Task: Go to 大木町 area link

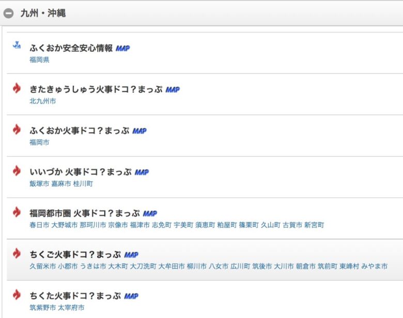Action: [118, 266]
